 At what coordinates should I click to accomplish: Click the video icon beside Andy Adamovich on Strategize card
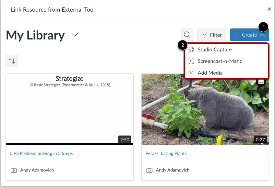14,170
